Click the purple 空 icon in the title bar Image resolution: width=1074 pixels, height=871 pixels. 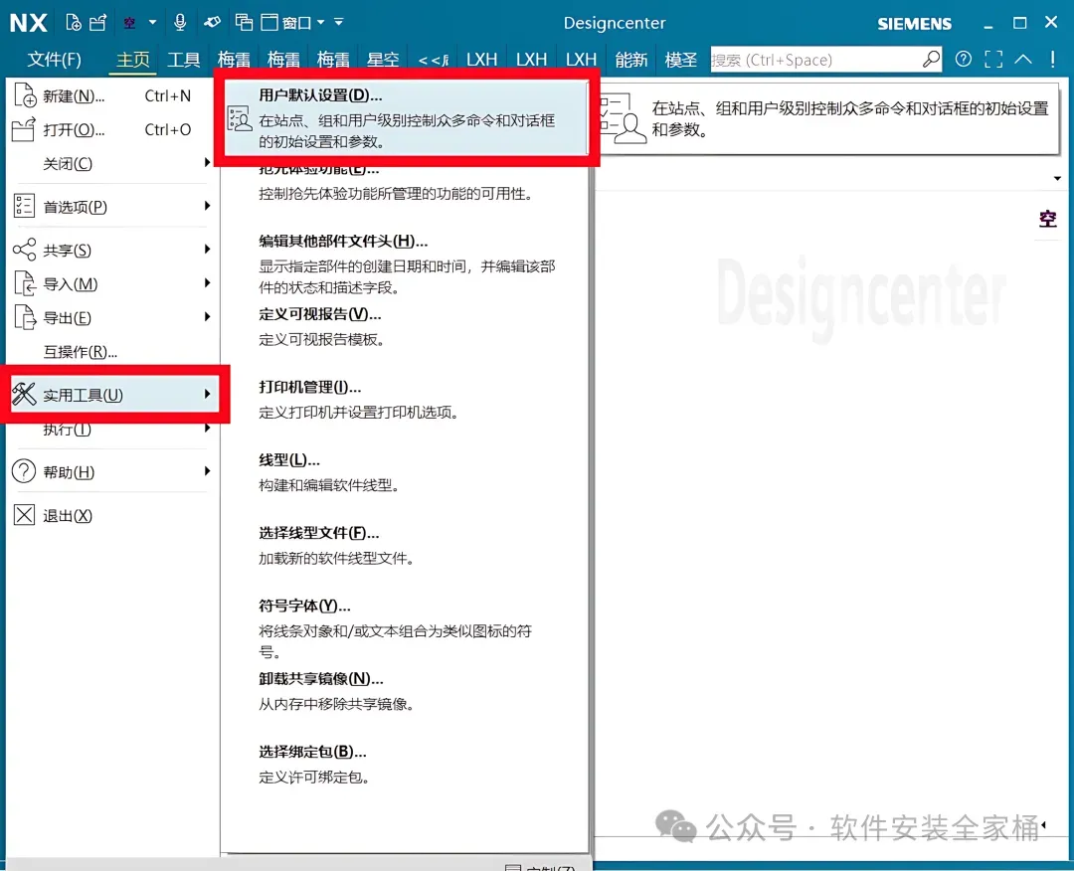point(129,23)
